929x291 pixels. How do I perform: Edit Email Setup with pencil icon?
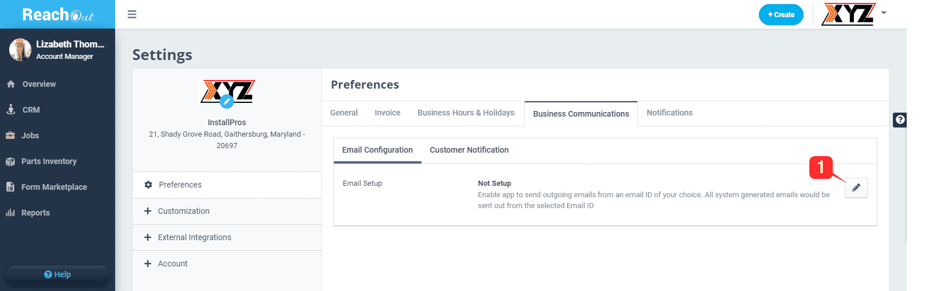pyautogui.click(x=856, y=188)
